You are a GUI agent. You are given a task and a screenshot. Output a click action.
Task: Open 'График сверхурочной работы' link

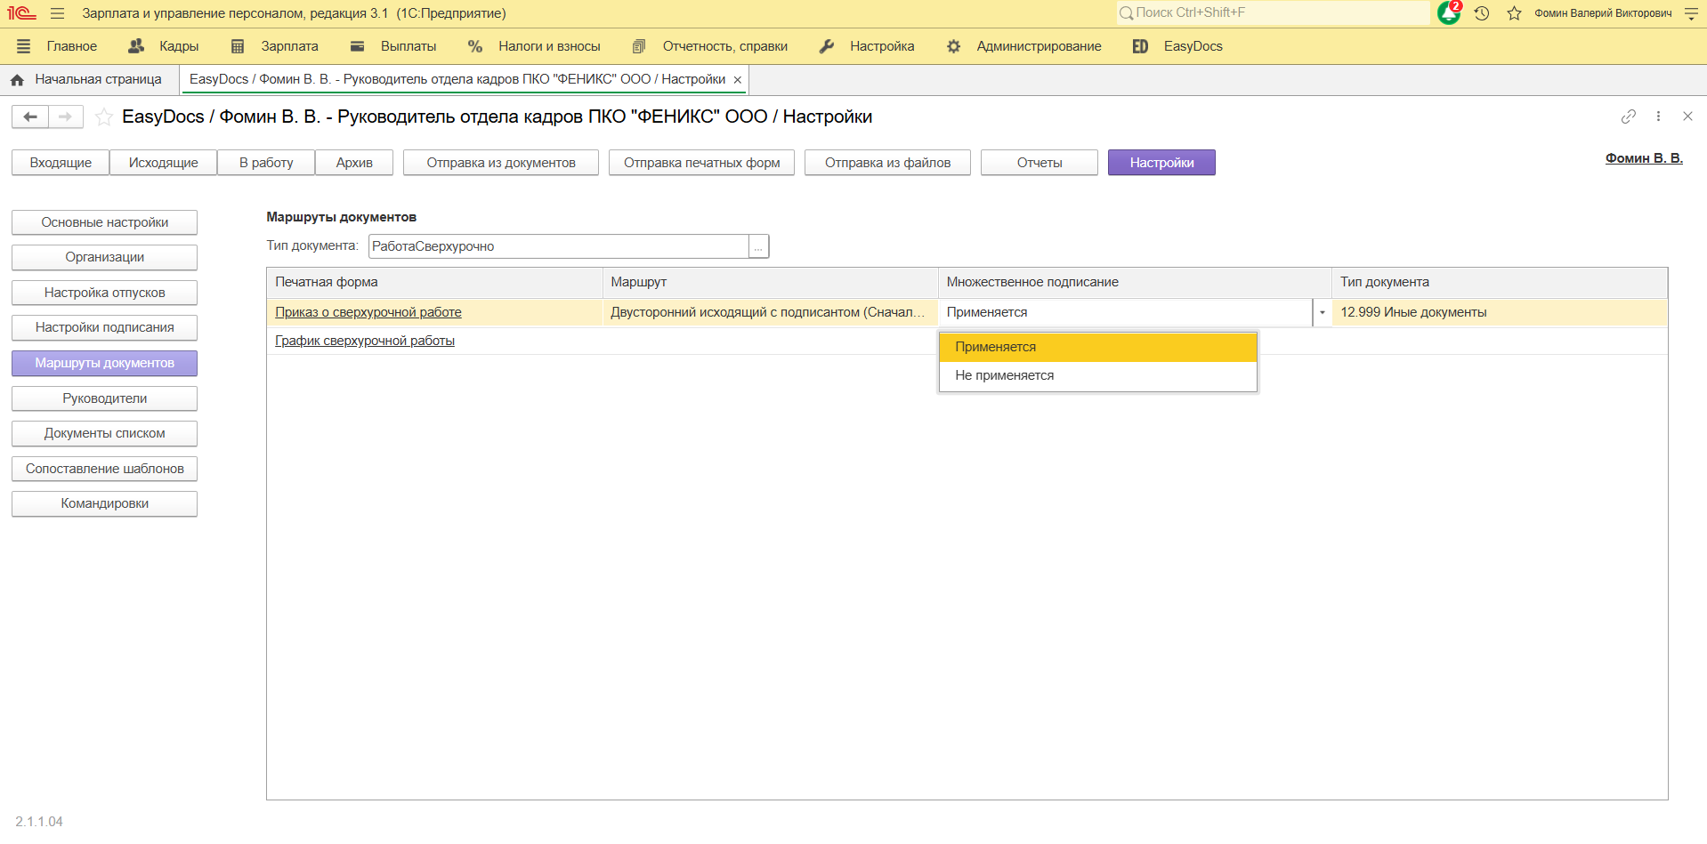pyautogui.click(x=365, y=341)
